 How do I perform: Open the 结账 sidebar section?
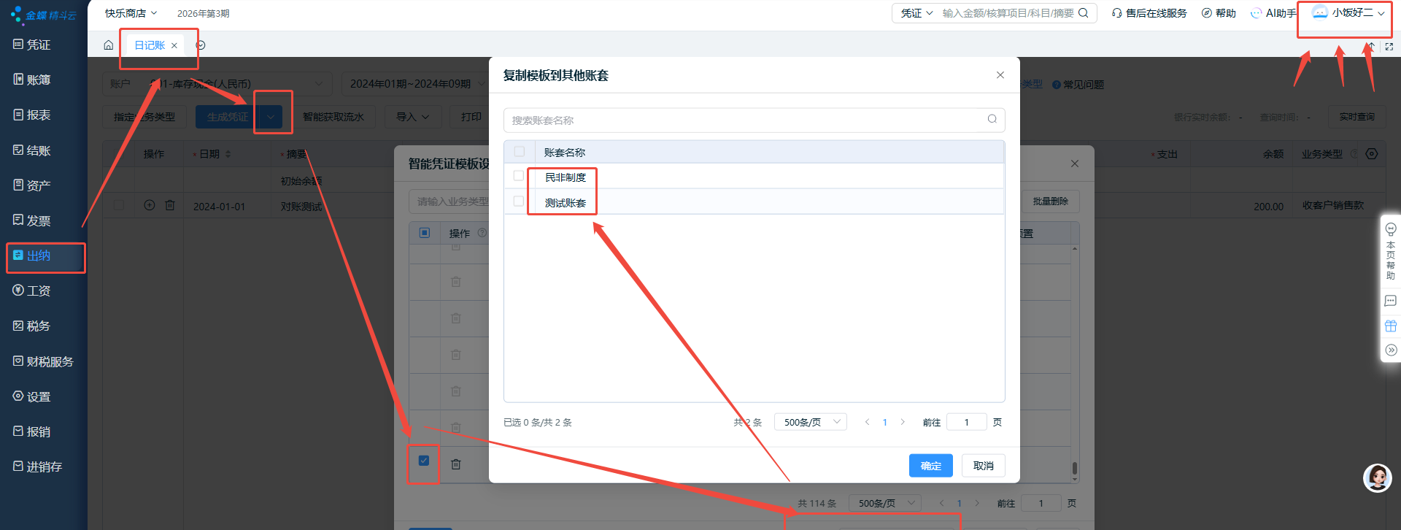(32, 150)
